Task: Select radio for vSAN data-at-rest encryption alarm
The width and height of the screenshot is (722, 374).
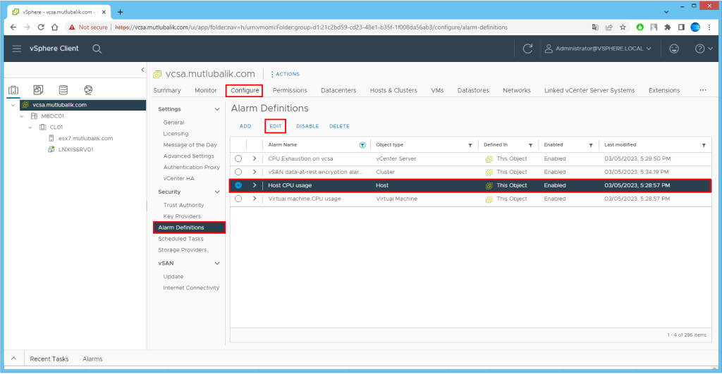Action: [238, 172]
